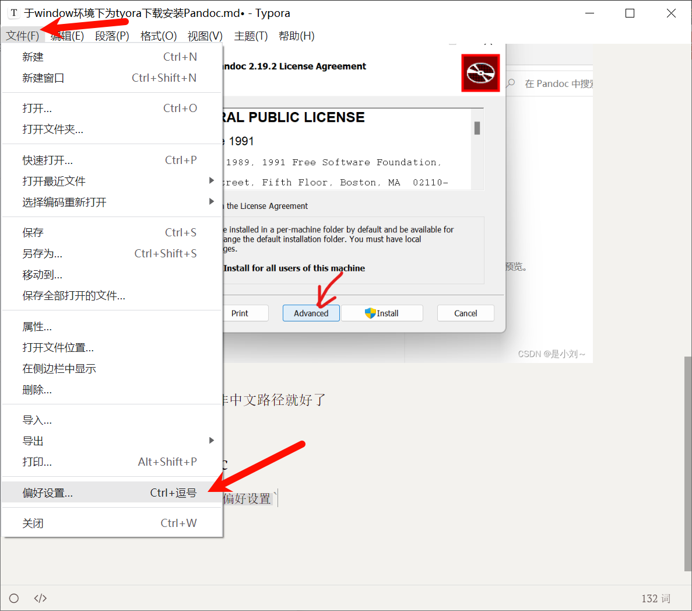Close the Typora window
Screen dimensions: 692x611
tap(671, 13)
